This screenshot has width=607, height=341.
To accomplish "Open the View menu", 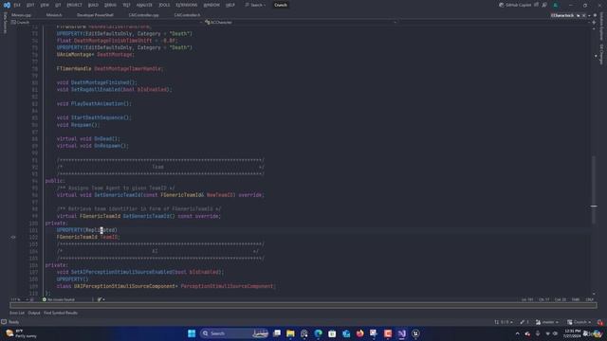I will pyautogui.click(x=45, y=5).
